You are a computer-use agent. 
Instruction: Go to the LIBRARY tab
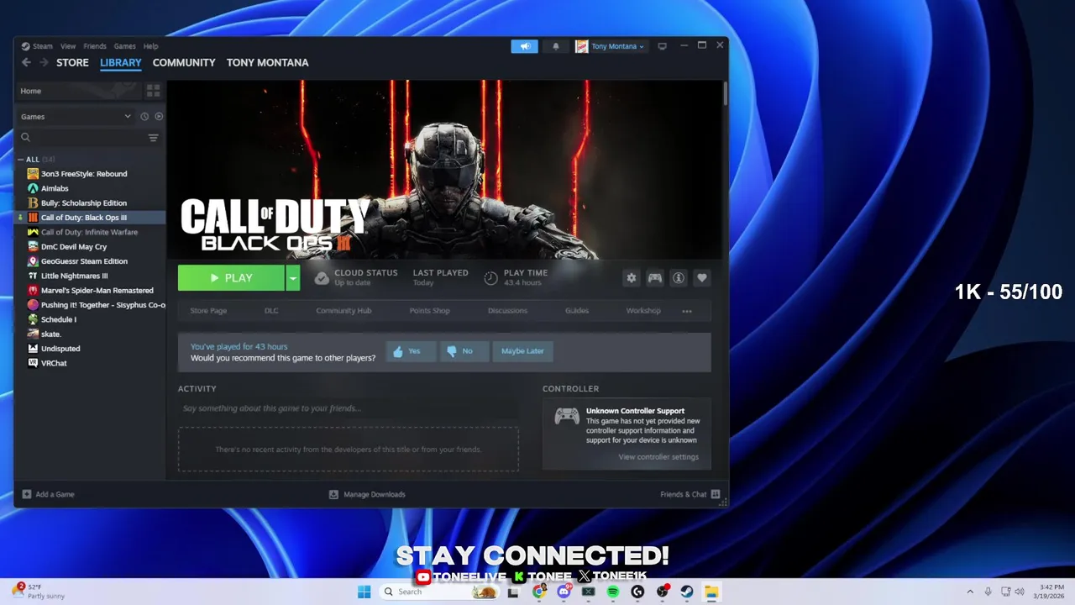coord(121,63)
